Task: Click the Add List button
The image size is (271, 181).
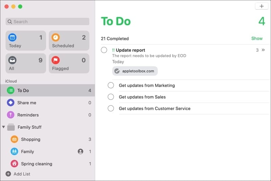Action: pyautogui.click(x=18, y=174)
